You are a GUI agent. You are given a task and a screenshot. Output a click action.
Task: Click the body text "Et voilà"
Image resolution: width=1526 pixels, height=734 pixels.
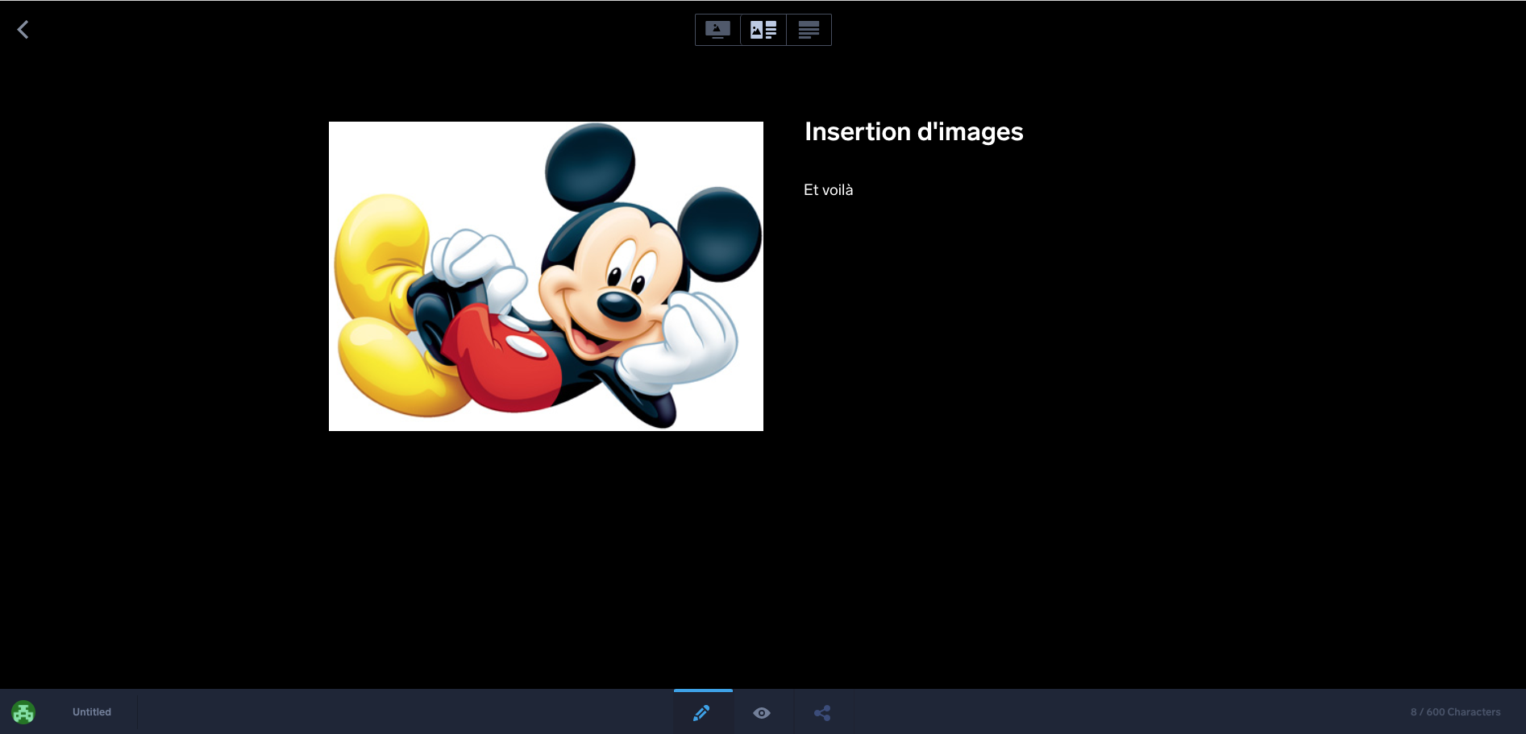(x=828, y=190)
